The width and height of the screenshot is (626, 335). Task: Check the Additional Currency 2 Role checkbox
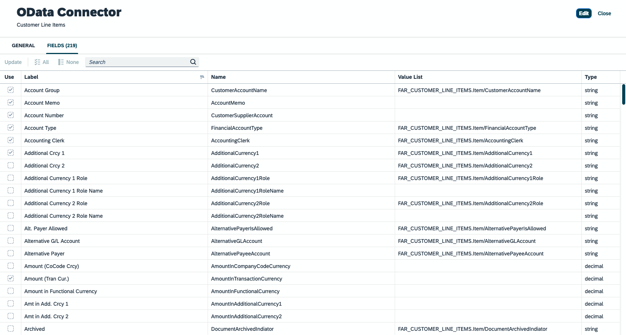(x=11, y=203)
